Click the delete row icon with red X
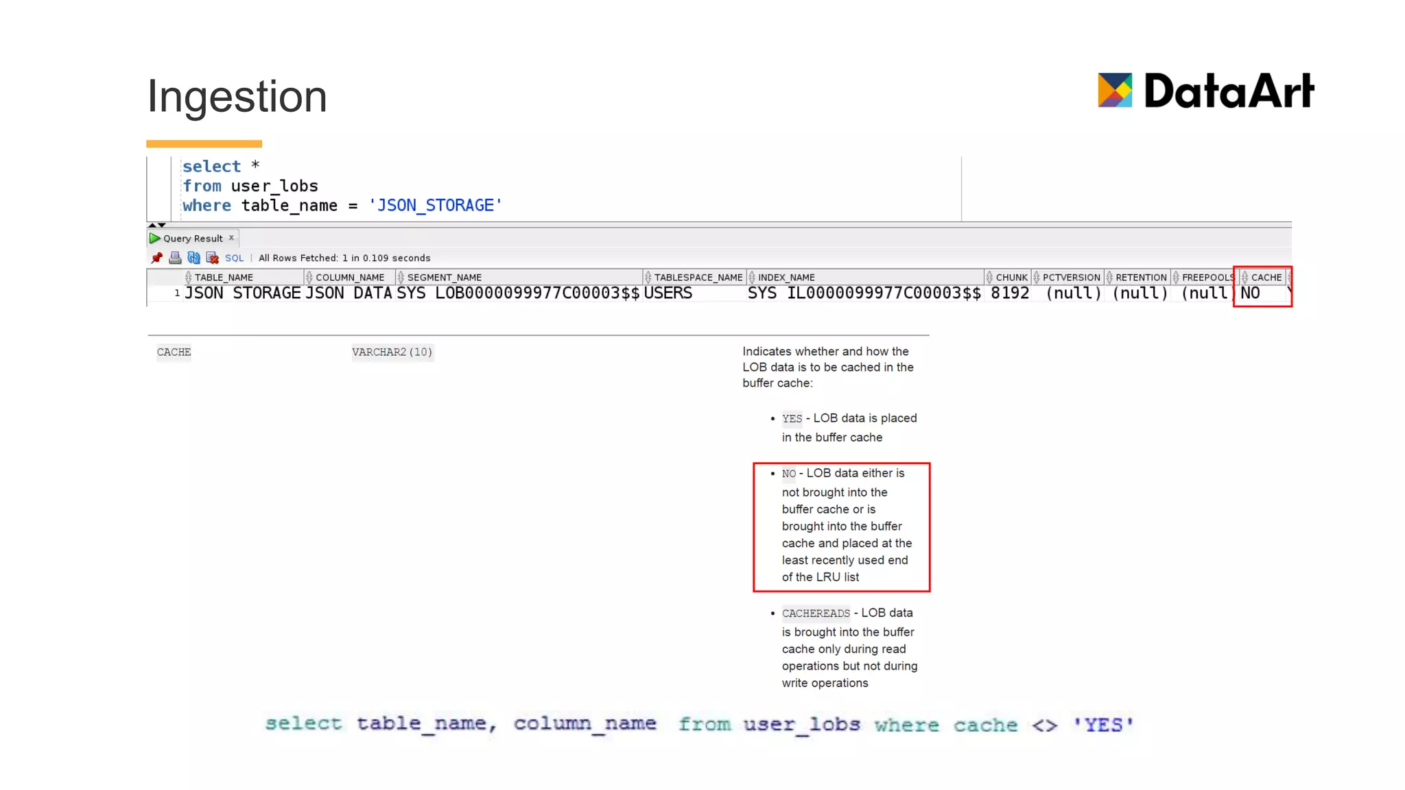The height and width of the screenshot is (790, 1405). (x=213, y=258)
